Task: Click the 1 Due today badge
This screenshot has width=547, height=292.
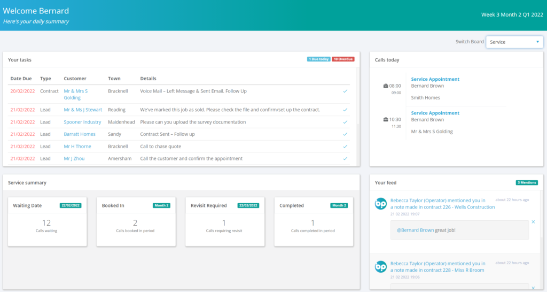Action: click(x=318, y=59)
